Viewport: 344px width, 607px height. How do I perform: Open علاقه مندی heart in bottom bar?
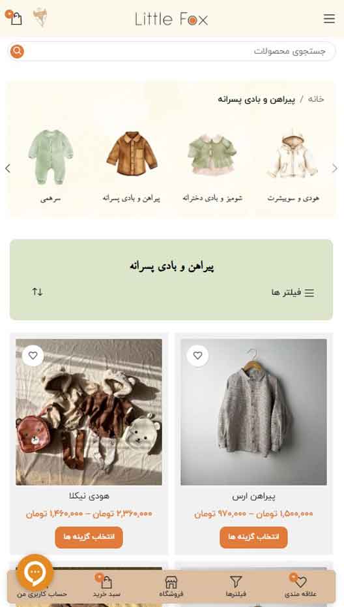pyautogui.click(x=301, y=586)
